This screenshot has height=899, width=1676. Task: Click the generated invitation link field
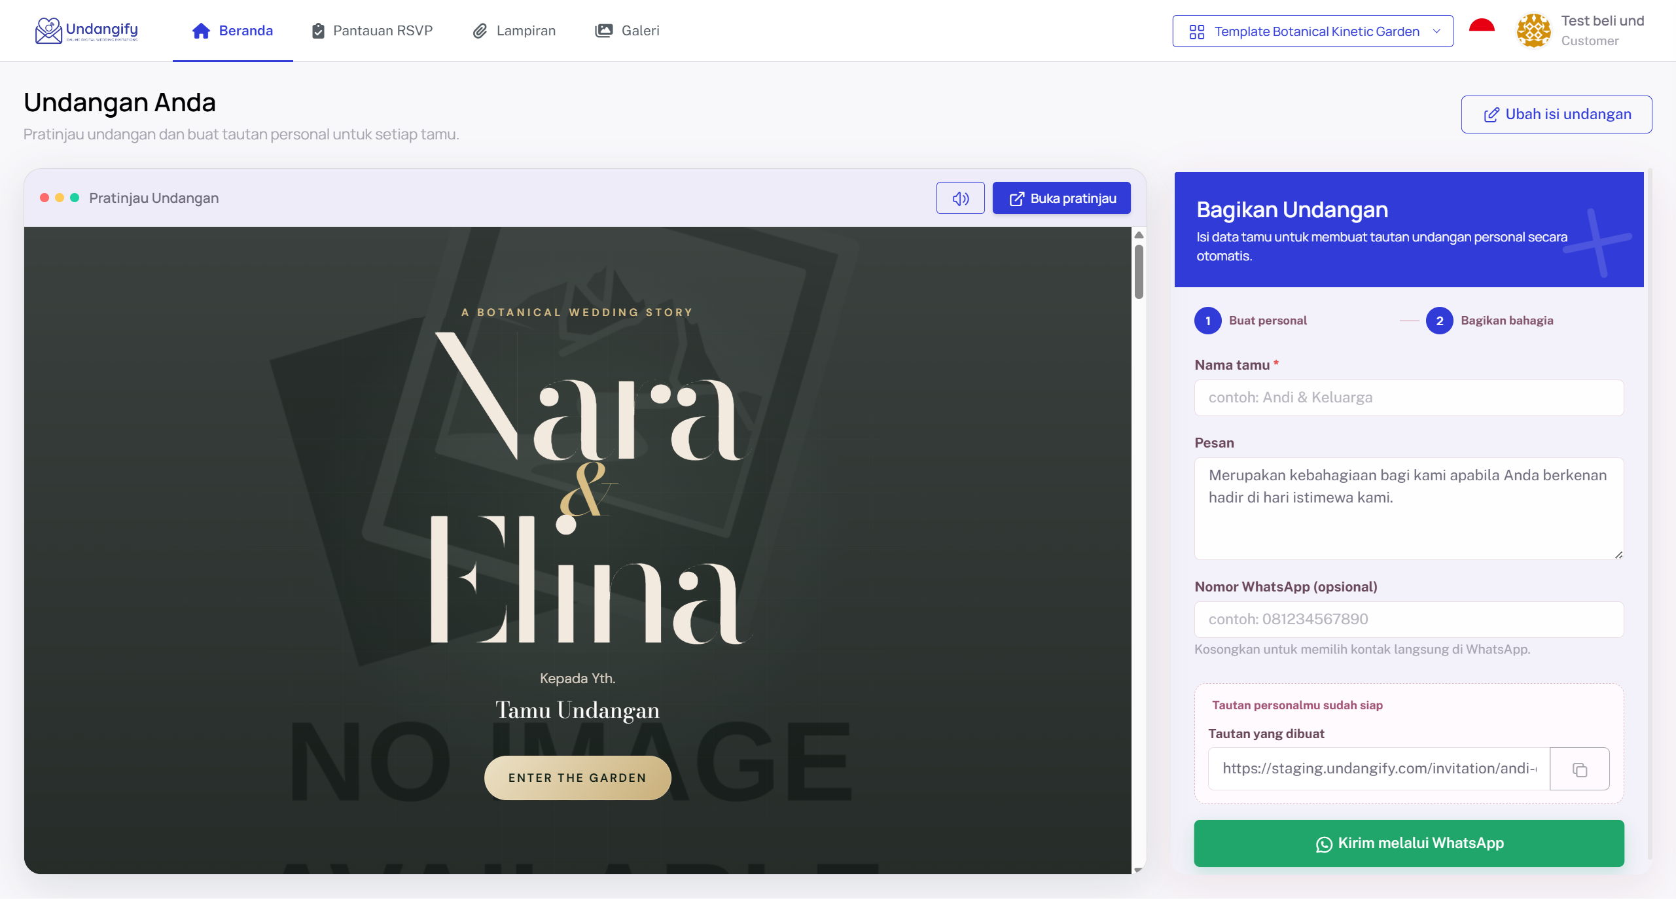click(x=1379, y=769)
